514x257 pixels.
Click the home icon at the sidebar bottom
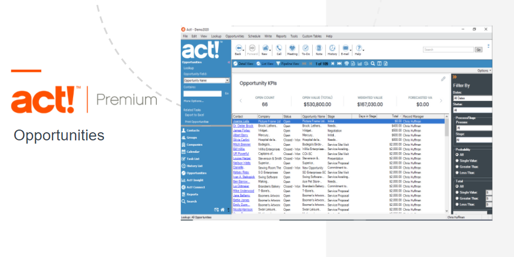click(x=222, y=209)
